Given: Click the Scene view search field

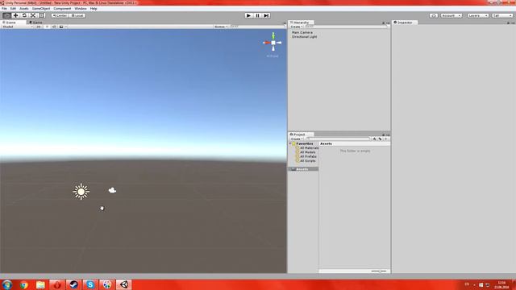Looking at the screenshot, I should (x=257, y=27).
